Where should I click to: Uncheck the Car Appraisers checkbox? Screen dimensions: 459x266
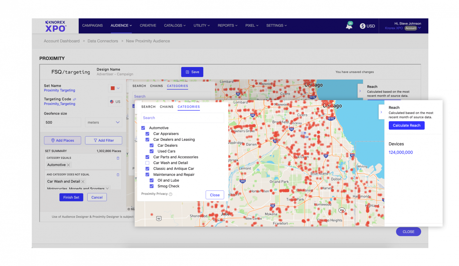147,134
